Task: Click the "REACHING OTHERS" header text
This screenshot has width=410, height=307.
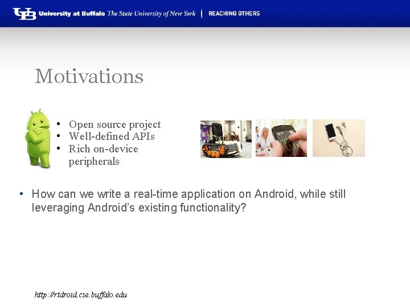Action: pos(234,14)
